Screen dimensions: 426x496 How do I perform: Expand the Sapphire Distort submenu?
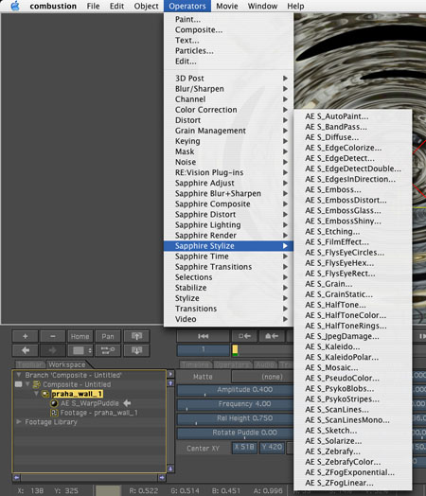pos(228,215)
